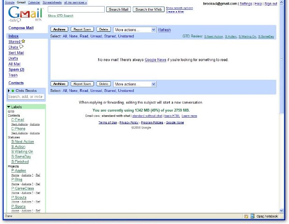This screenshot has width=289, height=224.
Task: Open Settings
Action: [246, 4]
